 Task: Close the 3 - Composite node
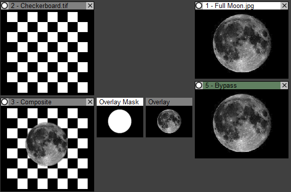tap(90, 102)
